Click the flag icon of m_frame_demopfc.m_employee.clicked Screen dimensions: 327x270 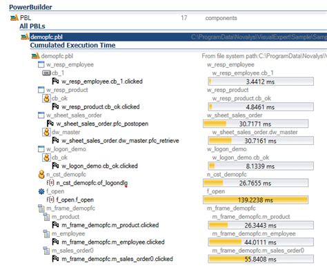coord(55,242)
